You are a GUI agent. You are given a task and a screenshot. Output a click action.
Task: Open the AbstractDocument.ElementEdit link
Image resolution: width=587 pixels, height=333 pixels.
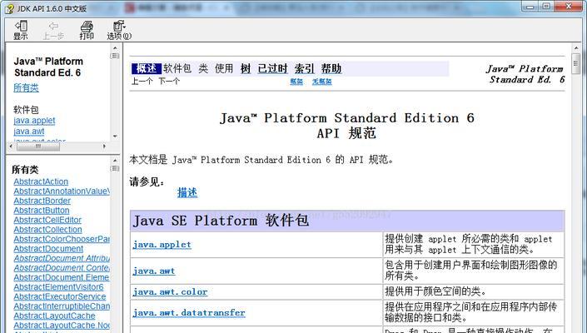(62, 277)
